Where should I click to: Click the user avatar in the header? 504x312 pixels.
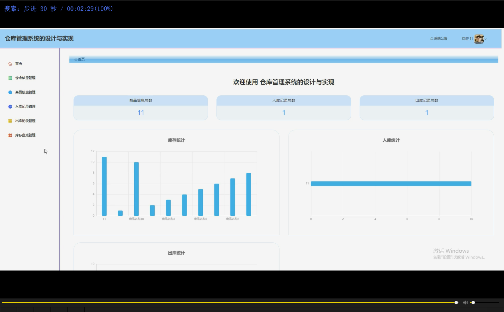point(479,39)
